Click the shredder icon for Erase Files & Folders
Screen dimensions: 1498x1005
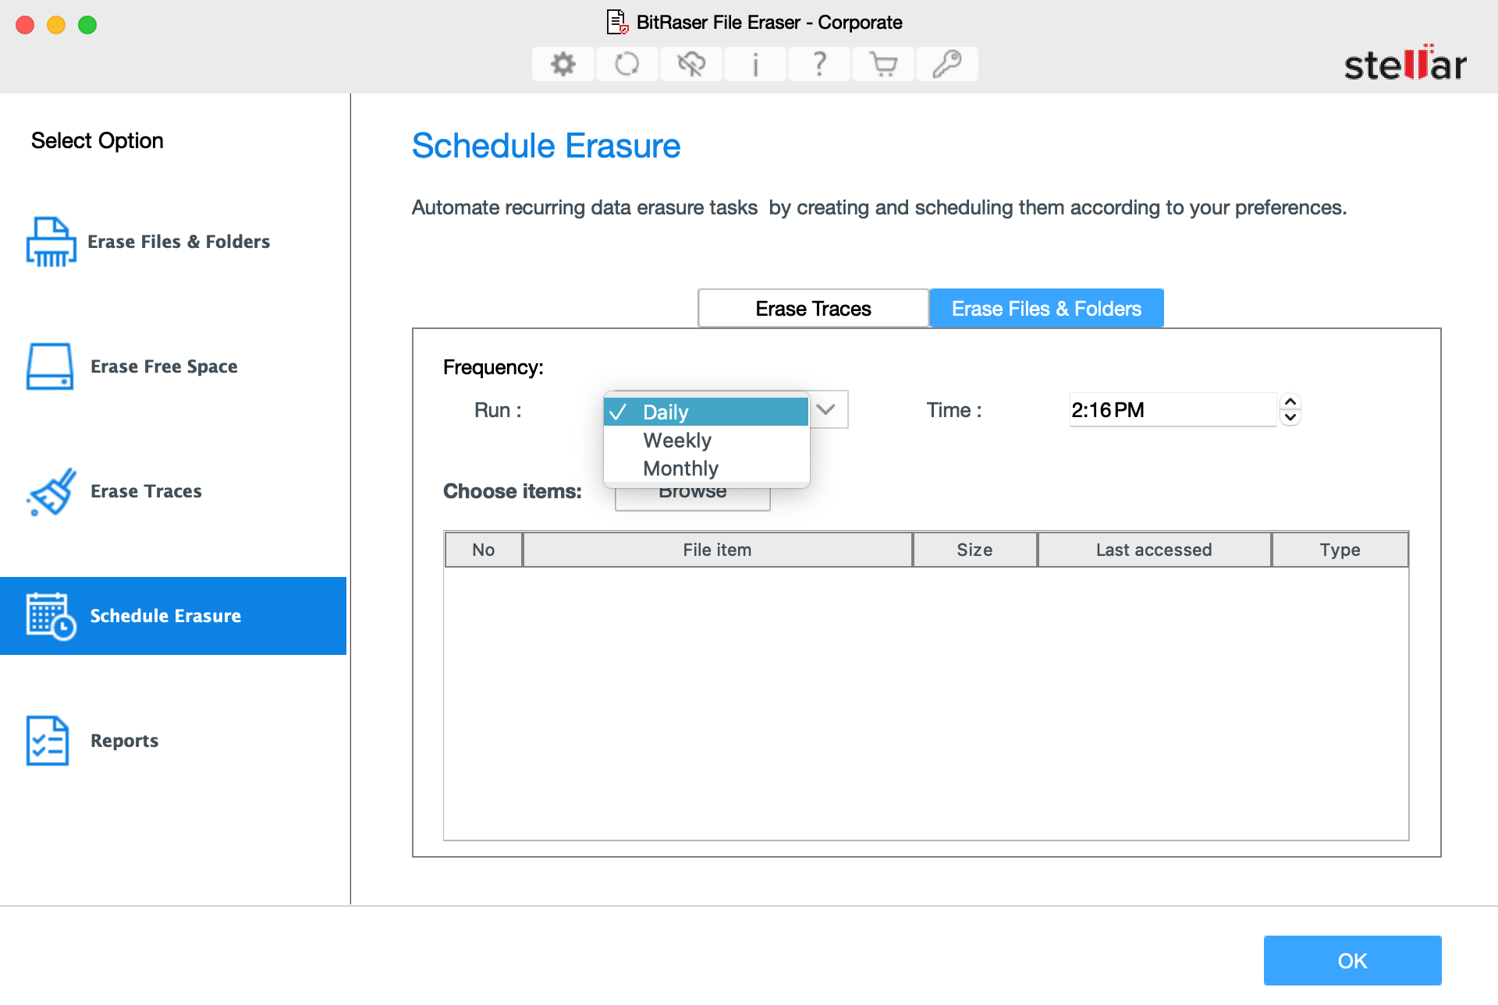click(x=51, y=242)
